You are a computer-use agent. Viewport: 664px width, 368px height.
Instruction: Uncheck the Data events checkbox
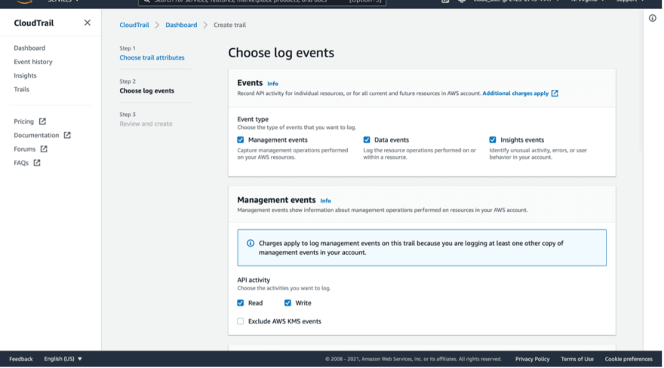(x=367, y=140)
